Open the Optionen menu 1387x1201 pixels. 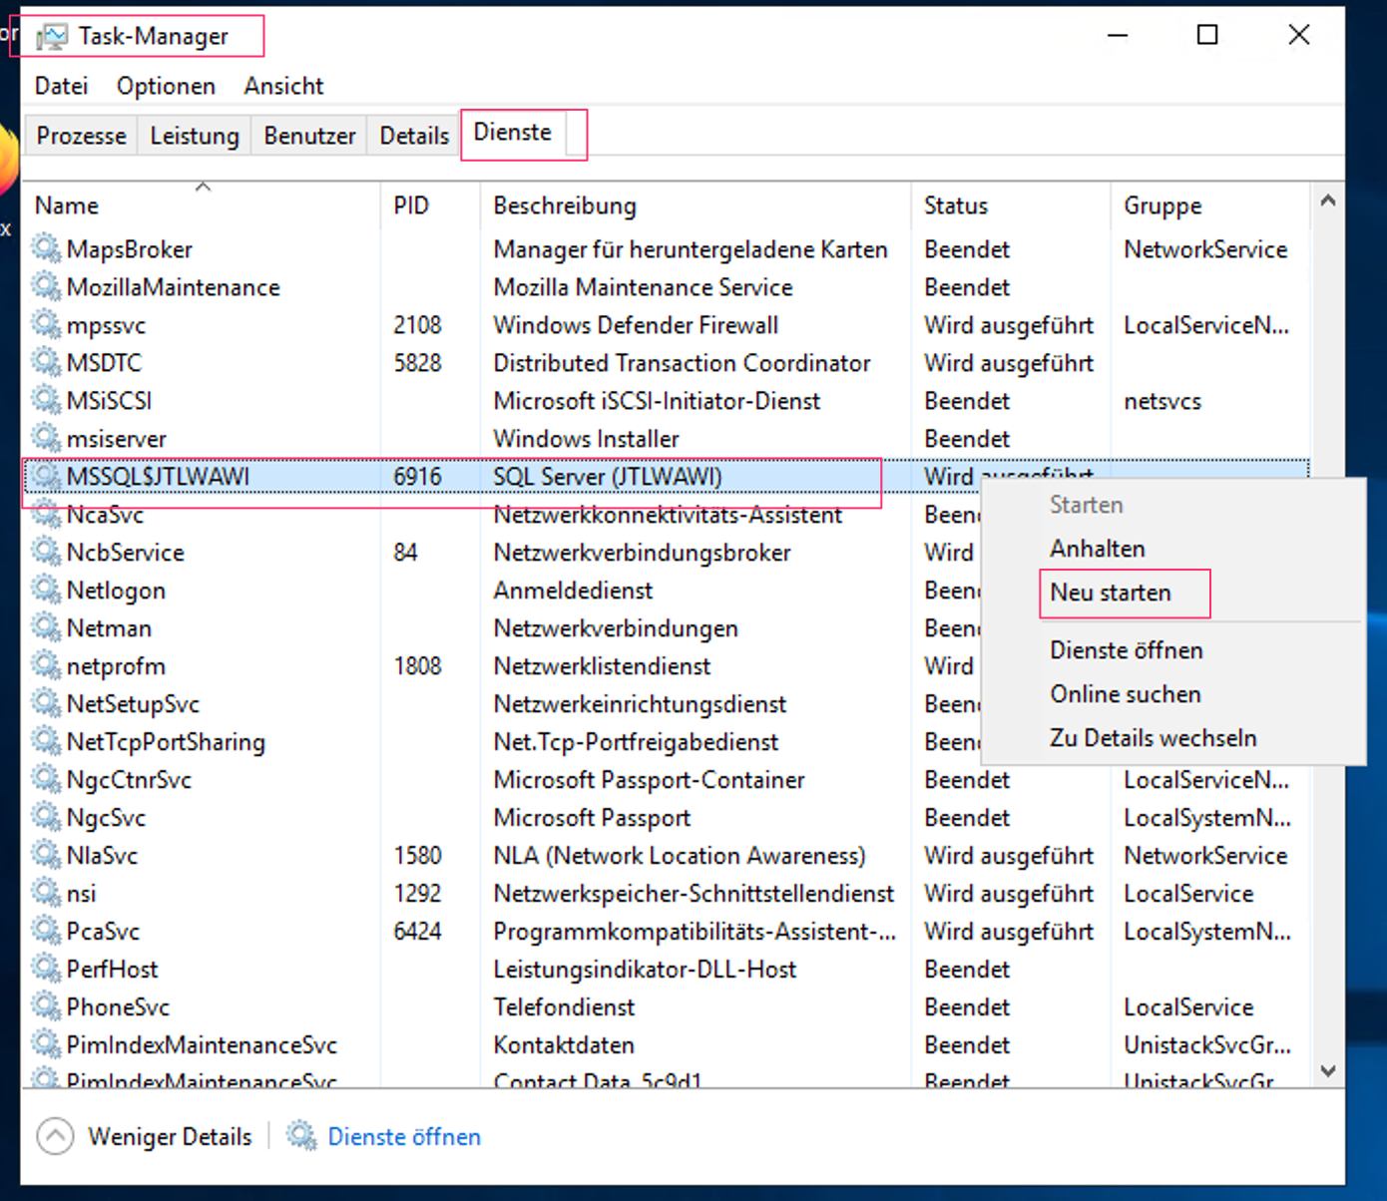pyautogui.click(x=166, y=86)
